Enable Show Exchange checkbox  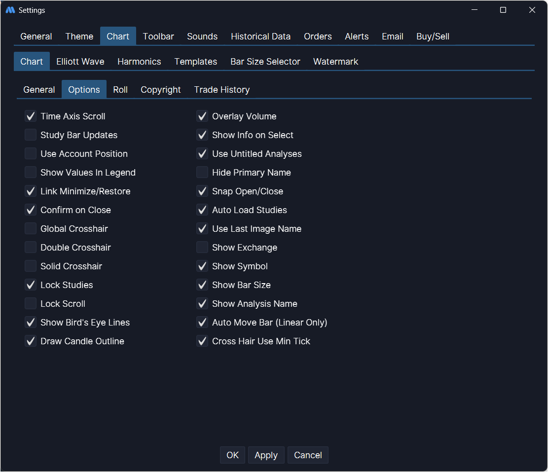tap(202, 248)
